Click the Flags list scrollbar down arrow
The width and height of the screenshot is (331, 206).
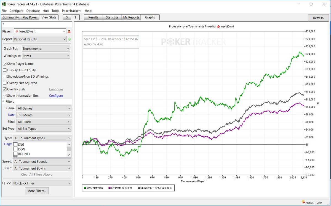(69, 154)
